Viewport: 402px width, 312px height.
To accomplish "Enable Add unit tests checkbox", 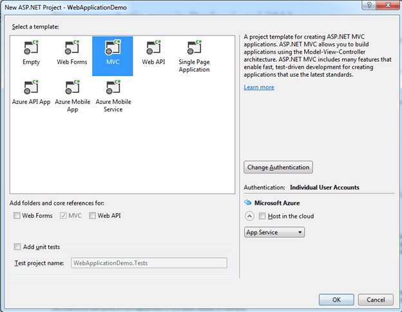I will coord(17,247).
